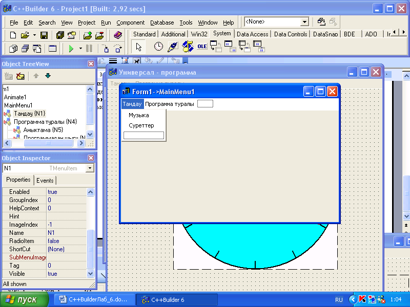Click the delete icon in the Object TreeView toolbar
Screen dimensions: 410x307
(20, 76)
